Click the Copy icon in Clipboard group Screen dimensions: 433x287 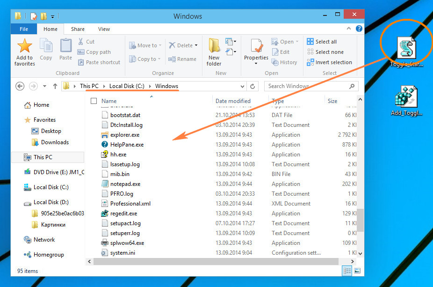point(46,45)
